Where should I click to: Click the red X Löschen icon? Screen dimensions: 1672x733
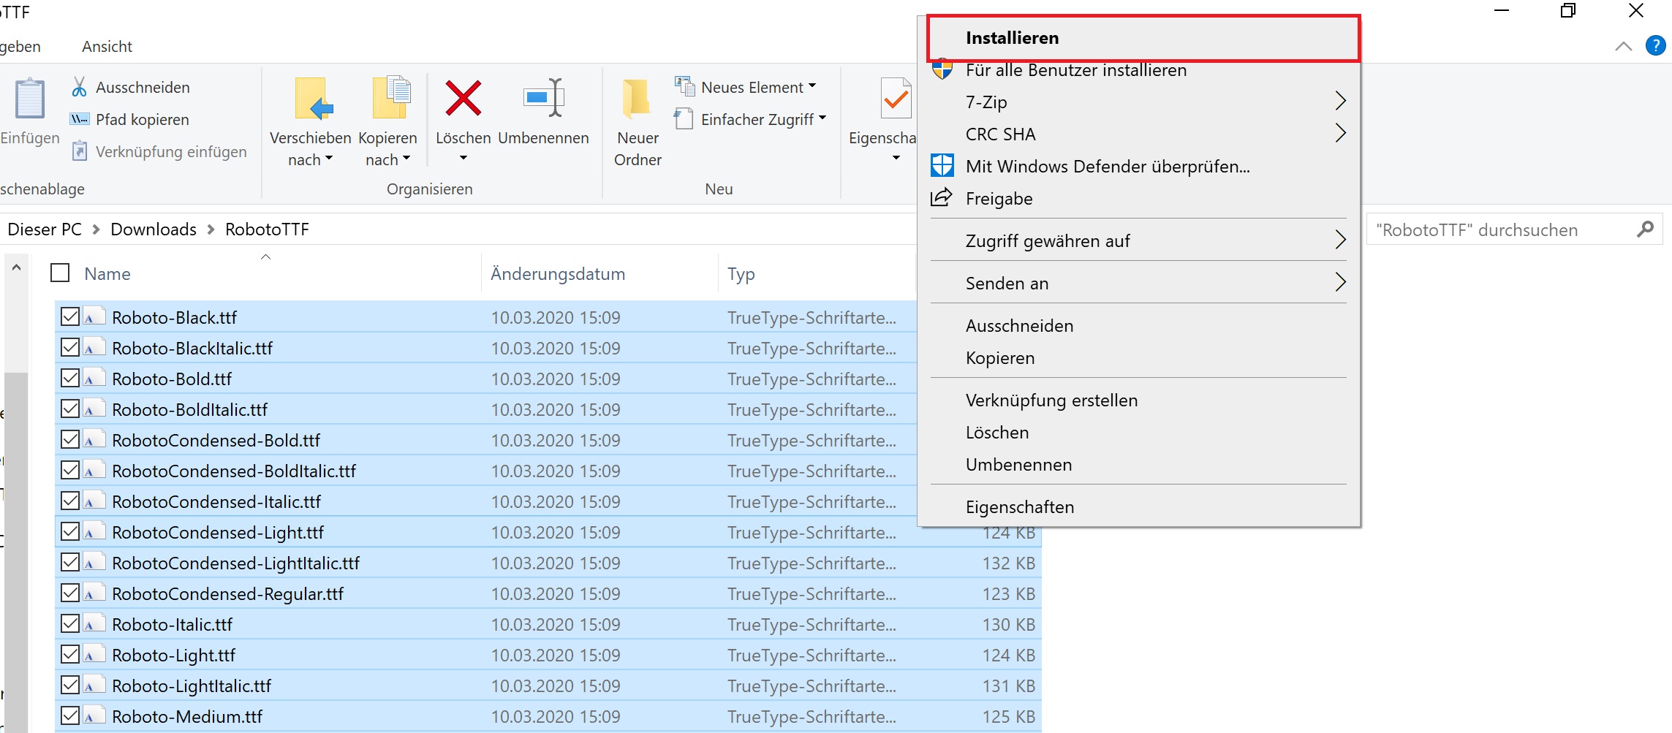[x=463, y=98]
